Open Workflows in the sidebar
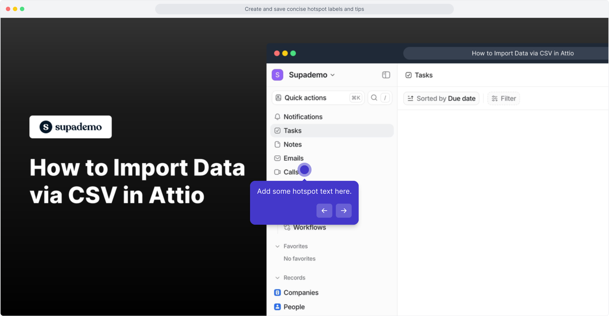The width and height of the screenshot is (609, 316). [309, 228]
